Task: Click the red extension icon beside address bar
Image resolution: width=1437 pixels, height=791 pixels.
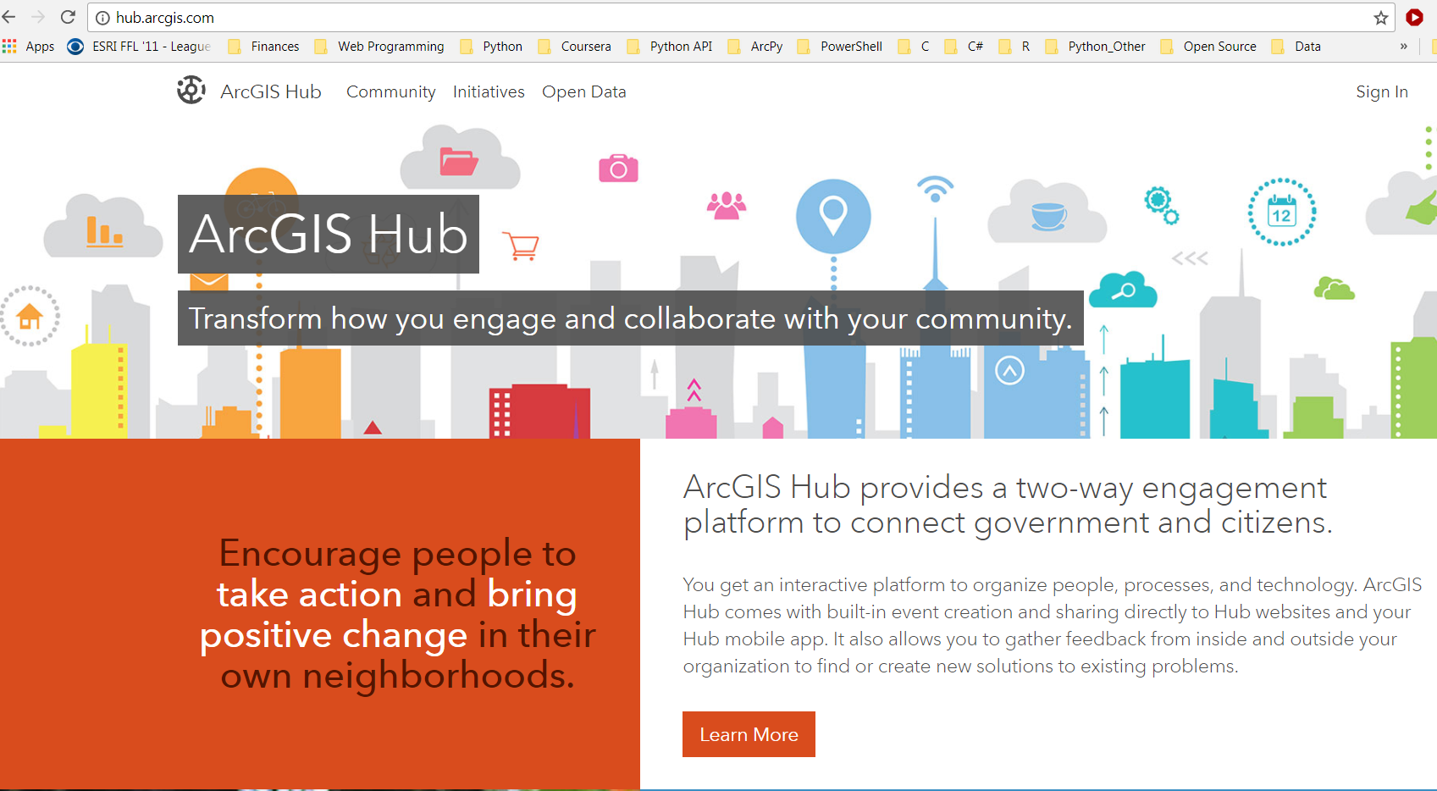Action: 1414,17
